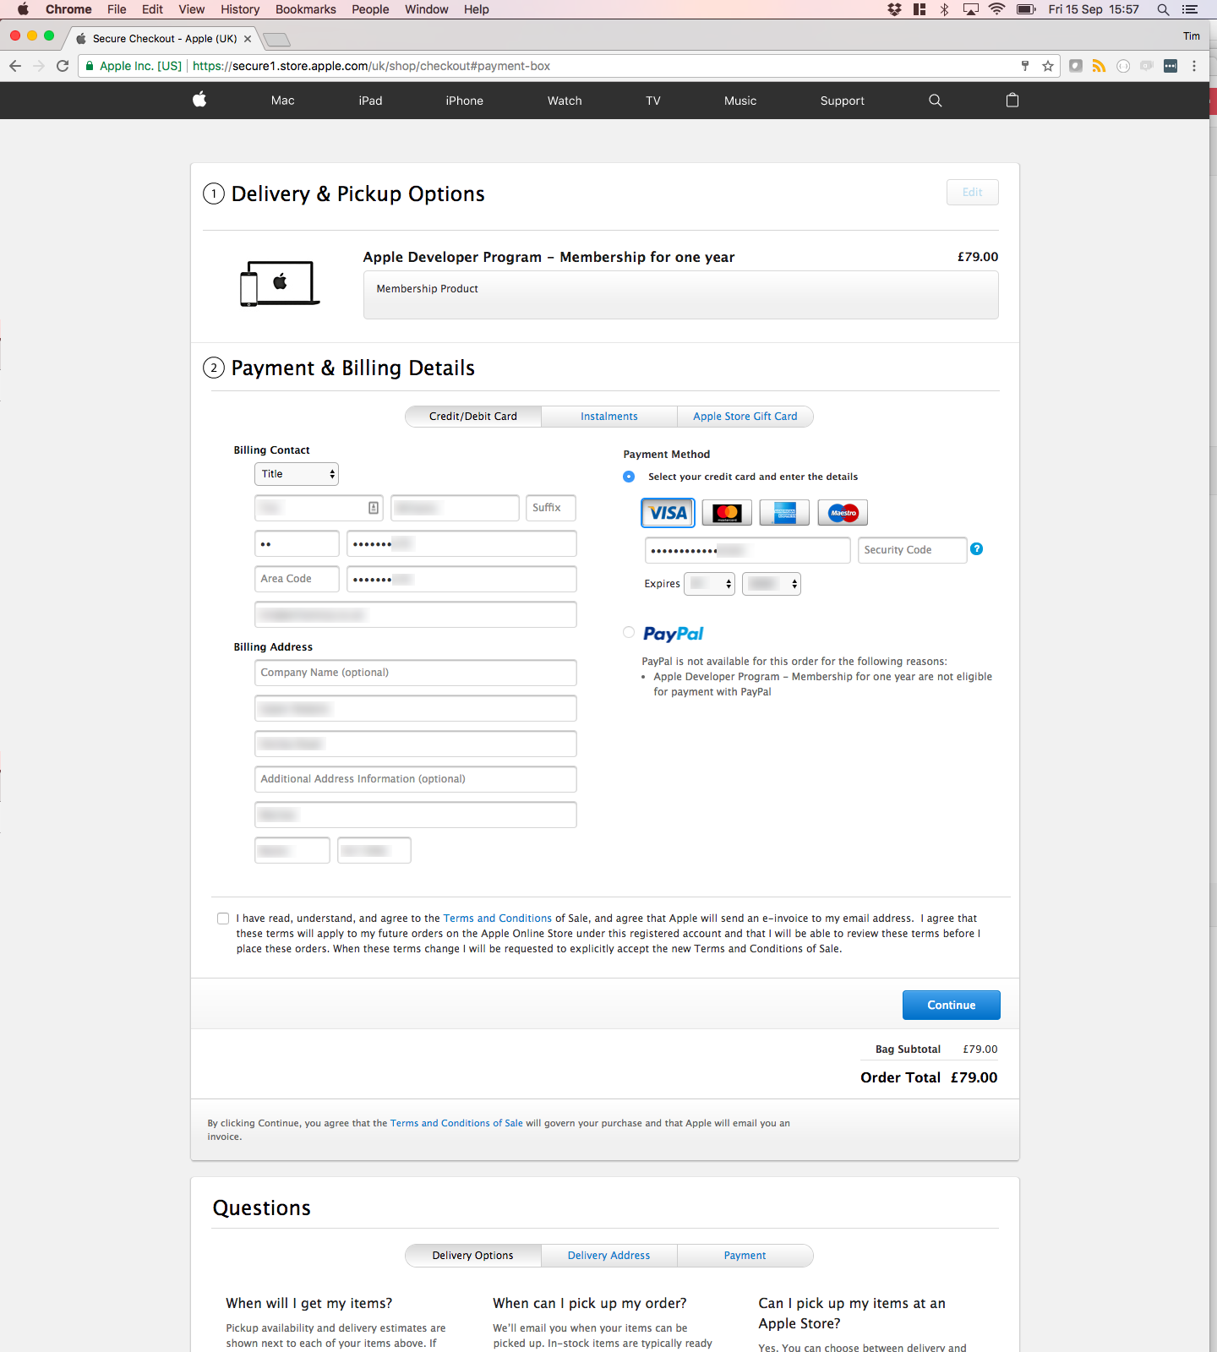This screenshot has width=1217, height=1352.
Task: Switch to the Instalments tab
Action: pos(609,417)
